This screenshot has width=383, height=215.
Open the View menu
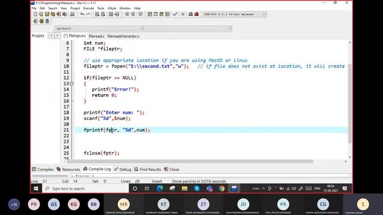[x=64, y=8]
